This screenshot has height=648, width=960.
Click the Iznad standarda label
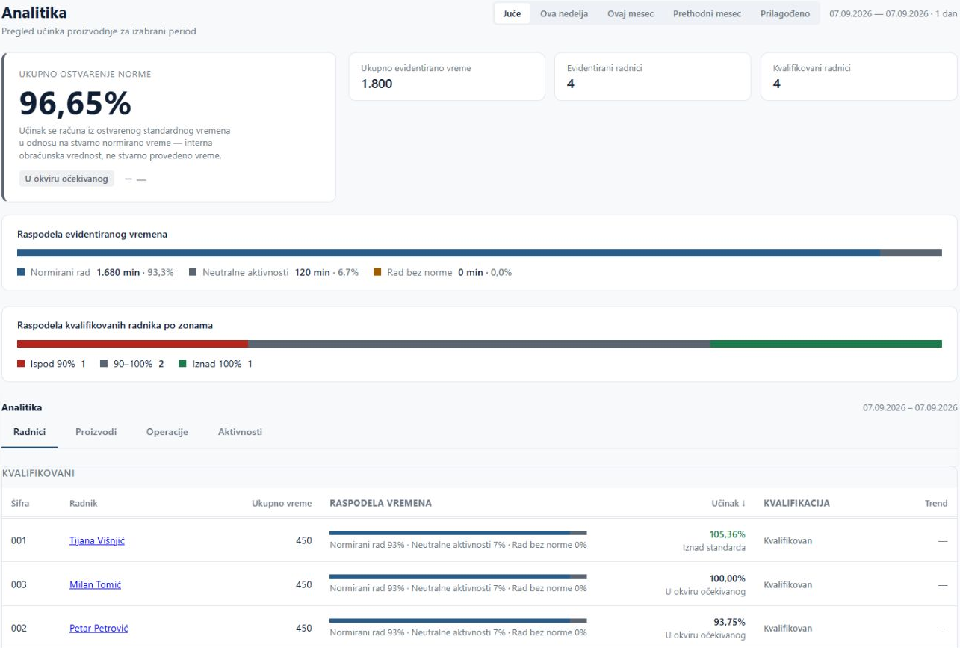(x=714, y=548)
